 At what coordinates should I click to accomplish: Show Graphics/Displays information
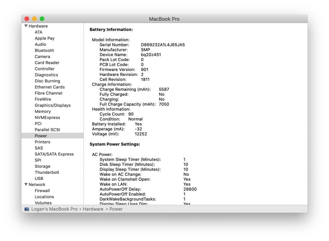[53, 105]
